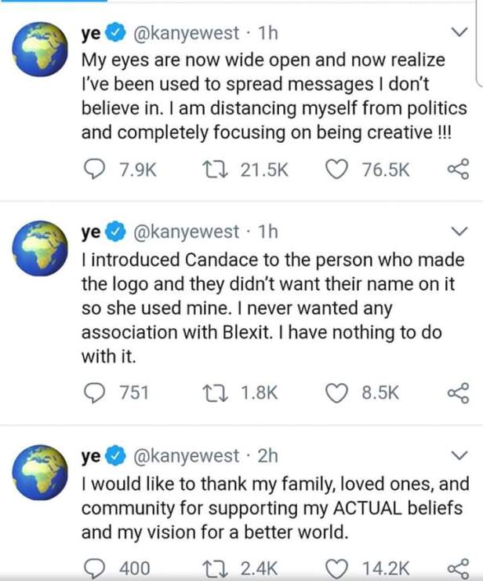Like the tweet with 14.2K likes

[x=340, y=568]
